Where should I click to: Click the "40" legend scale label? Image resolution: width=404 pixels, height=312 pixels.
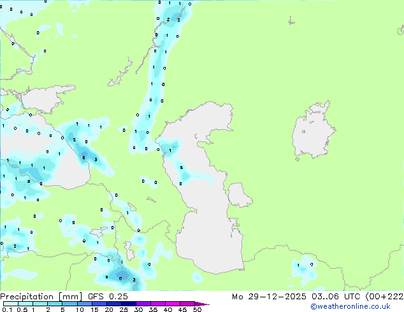click(x=168, y=309)
